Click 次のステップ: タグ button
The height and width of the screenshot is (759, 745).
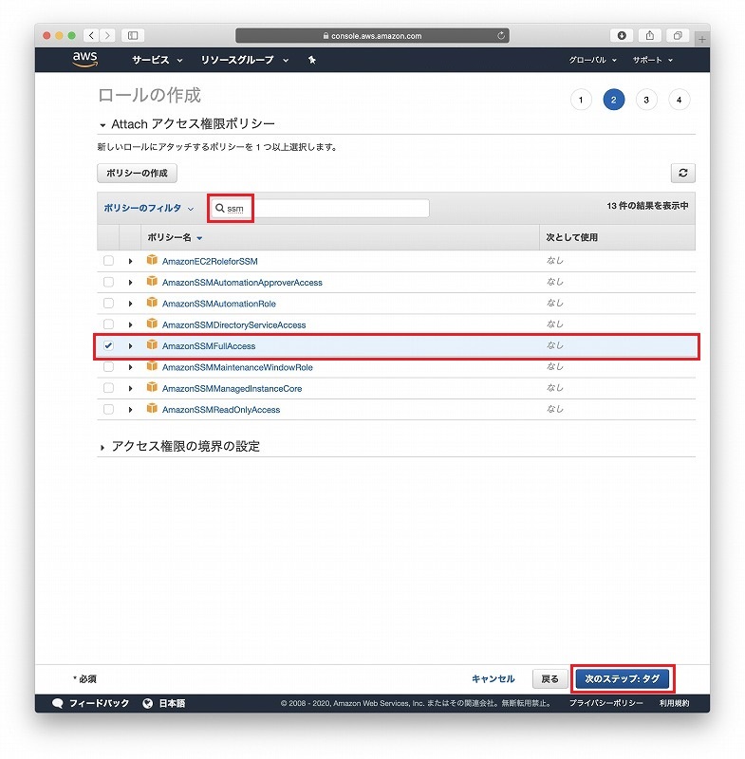(x=622, y=678)
